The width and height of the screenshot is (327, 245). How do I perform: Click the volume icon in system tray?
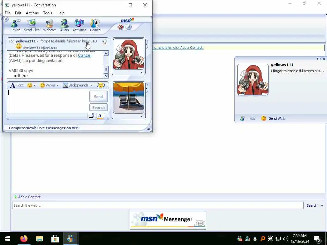tap(286, 239)
